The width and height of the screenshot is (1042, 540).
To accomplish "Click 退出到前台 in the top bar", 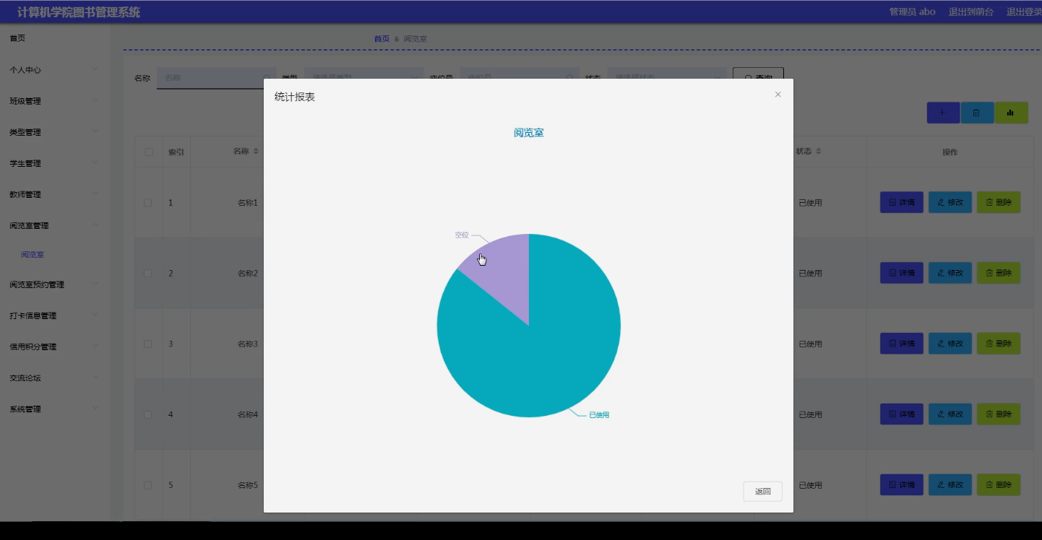I will point(971,12).
